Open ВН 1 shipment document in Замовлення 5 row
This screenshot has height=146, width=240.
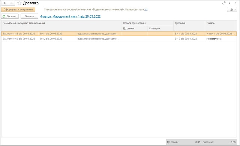pos(51,34)
